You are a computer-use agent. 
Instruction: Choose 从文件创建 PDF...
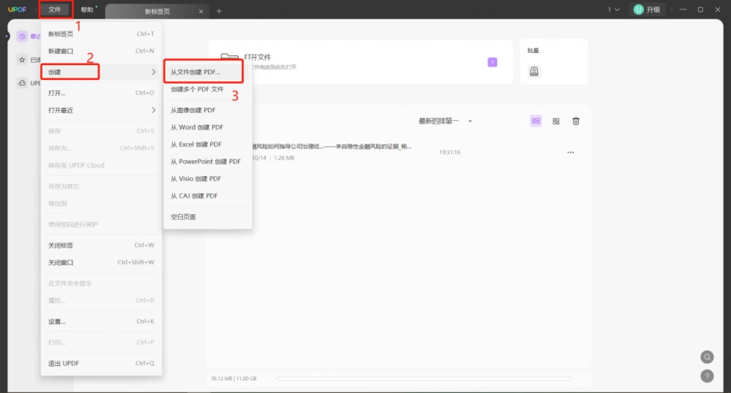tap(208, 72)
